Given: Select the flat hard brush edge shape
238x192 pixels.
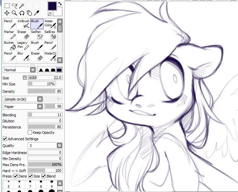Looking at the screenshot, I should point(59,70).
